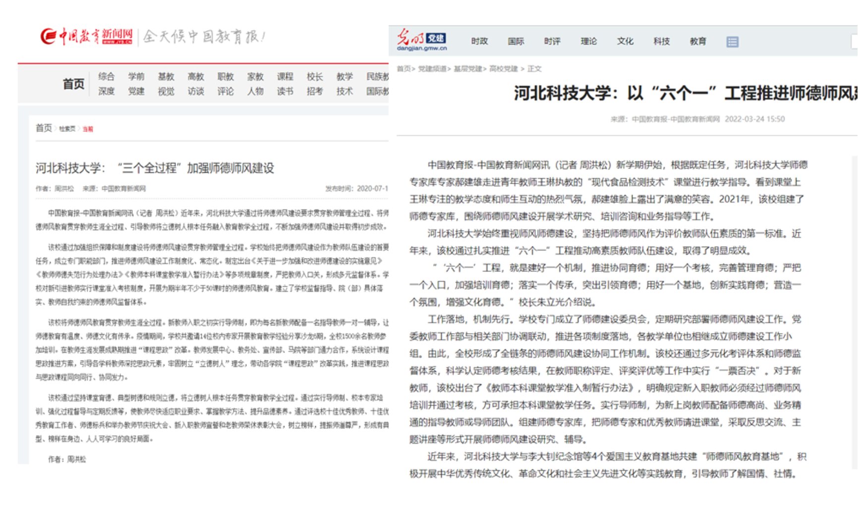
Task: Open the 基教 channel
Action: [166, 76]
